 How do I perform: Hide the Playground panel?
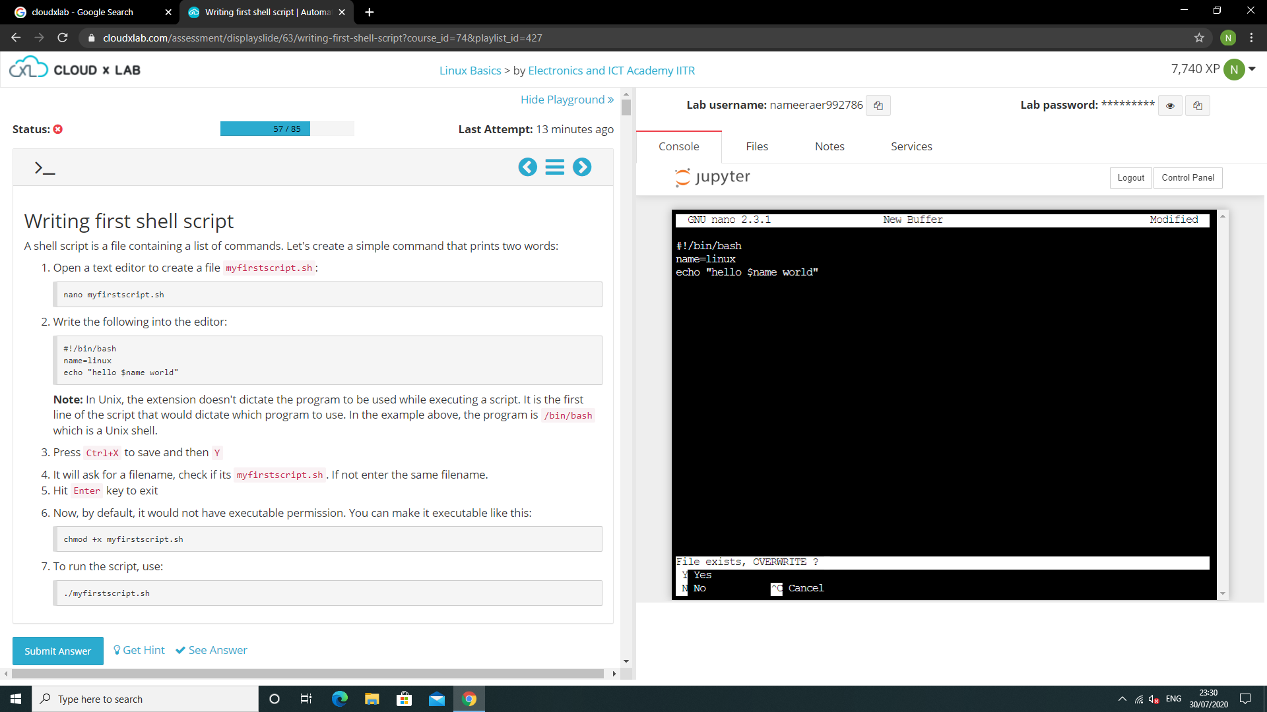(567, 100)
